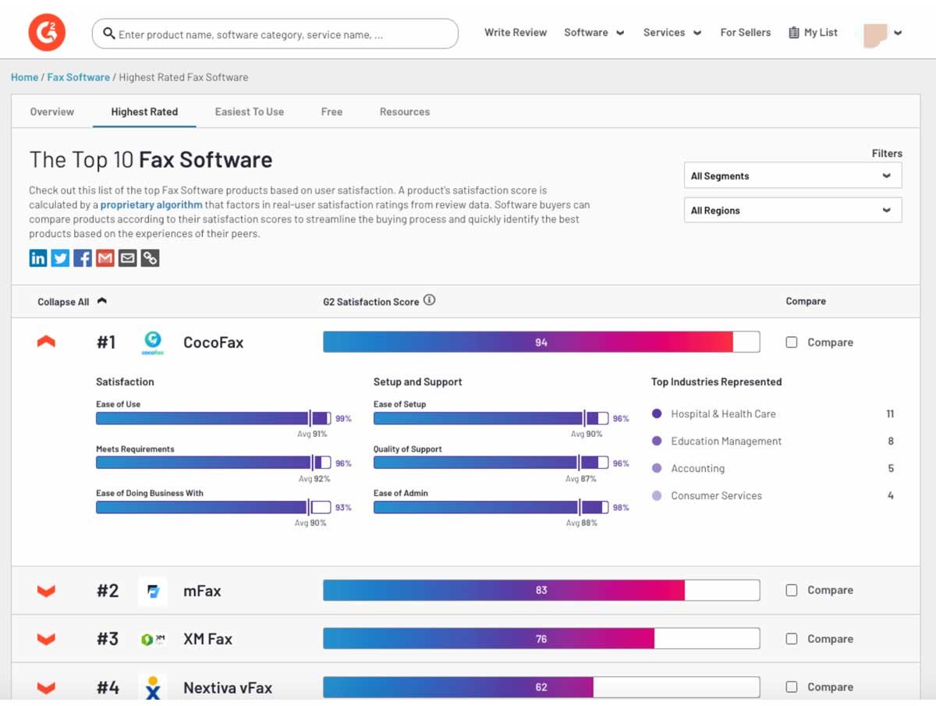Check the XM Fax Compare checkbox
This screenshot has width=936, height=706.
(x=792, y=639)
